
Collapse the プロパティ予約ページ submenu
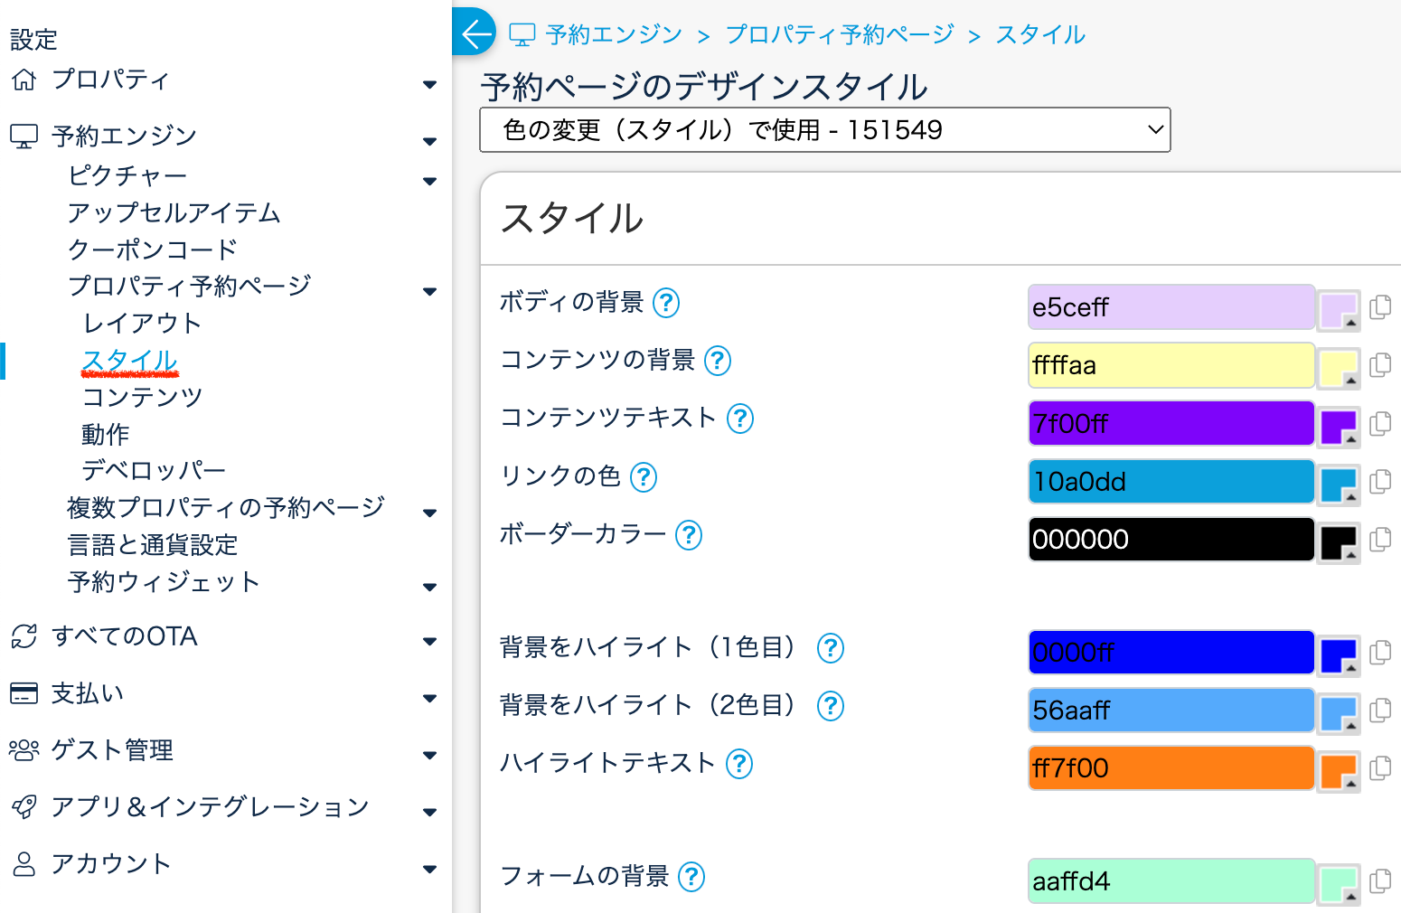pyautogui.click(x=429, y=291)
